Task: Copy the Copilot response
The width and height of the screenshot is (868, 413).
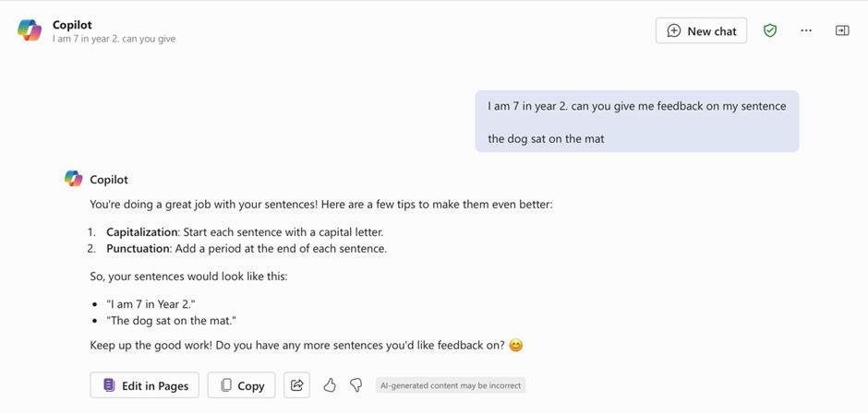Action: 241,385
